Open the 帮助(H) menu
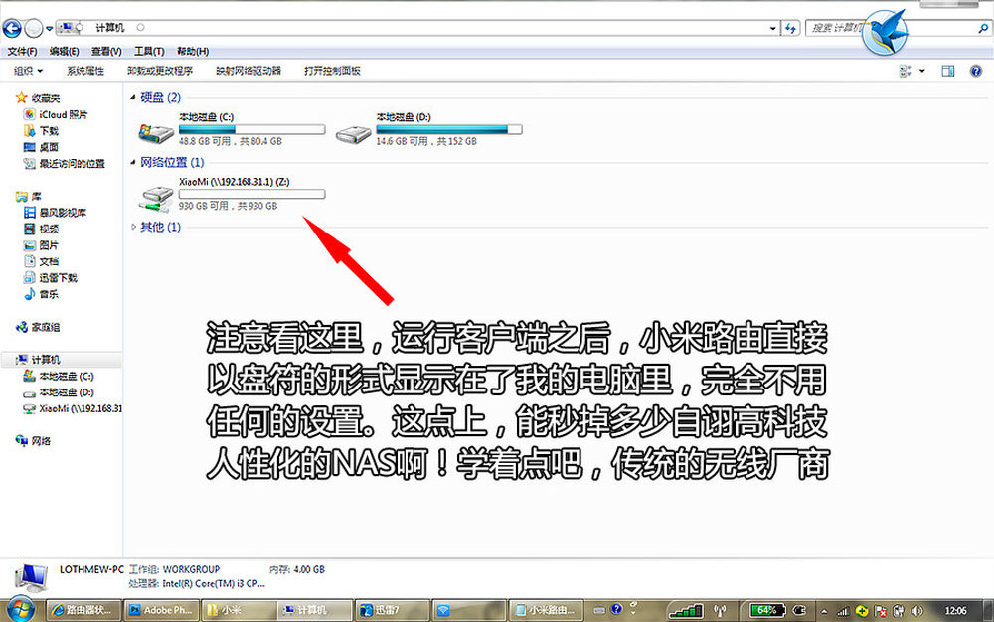This screenshot has height=622, width=994. point(193,52)
